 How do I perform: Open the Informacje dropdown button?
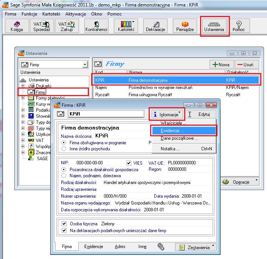[x=167, y=114]
